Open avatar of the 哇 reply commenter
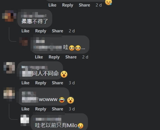 coord(24,41)
